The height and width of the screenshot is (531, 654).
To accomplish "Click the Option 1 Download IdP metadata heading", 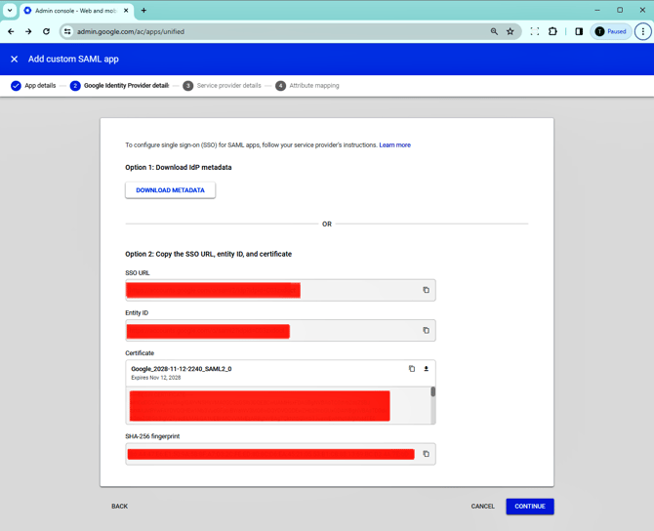I will (179, 167).
